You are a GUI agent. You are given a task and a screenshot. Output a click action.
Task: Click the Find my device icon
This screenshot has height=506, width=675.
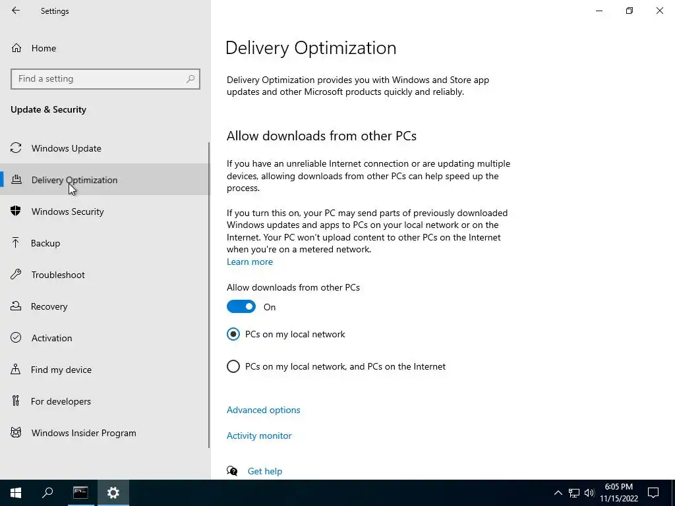[16, 369]
